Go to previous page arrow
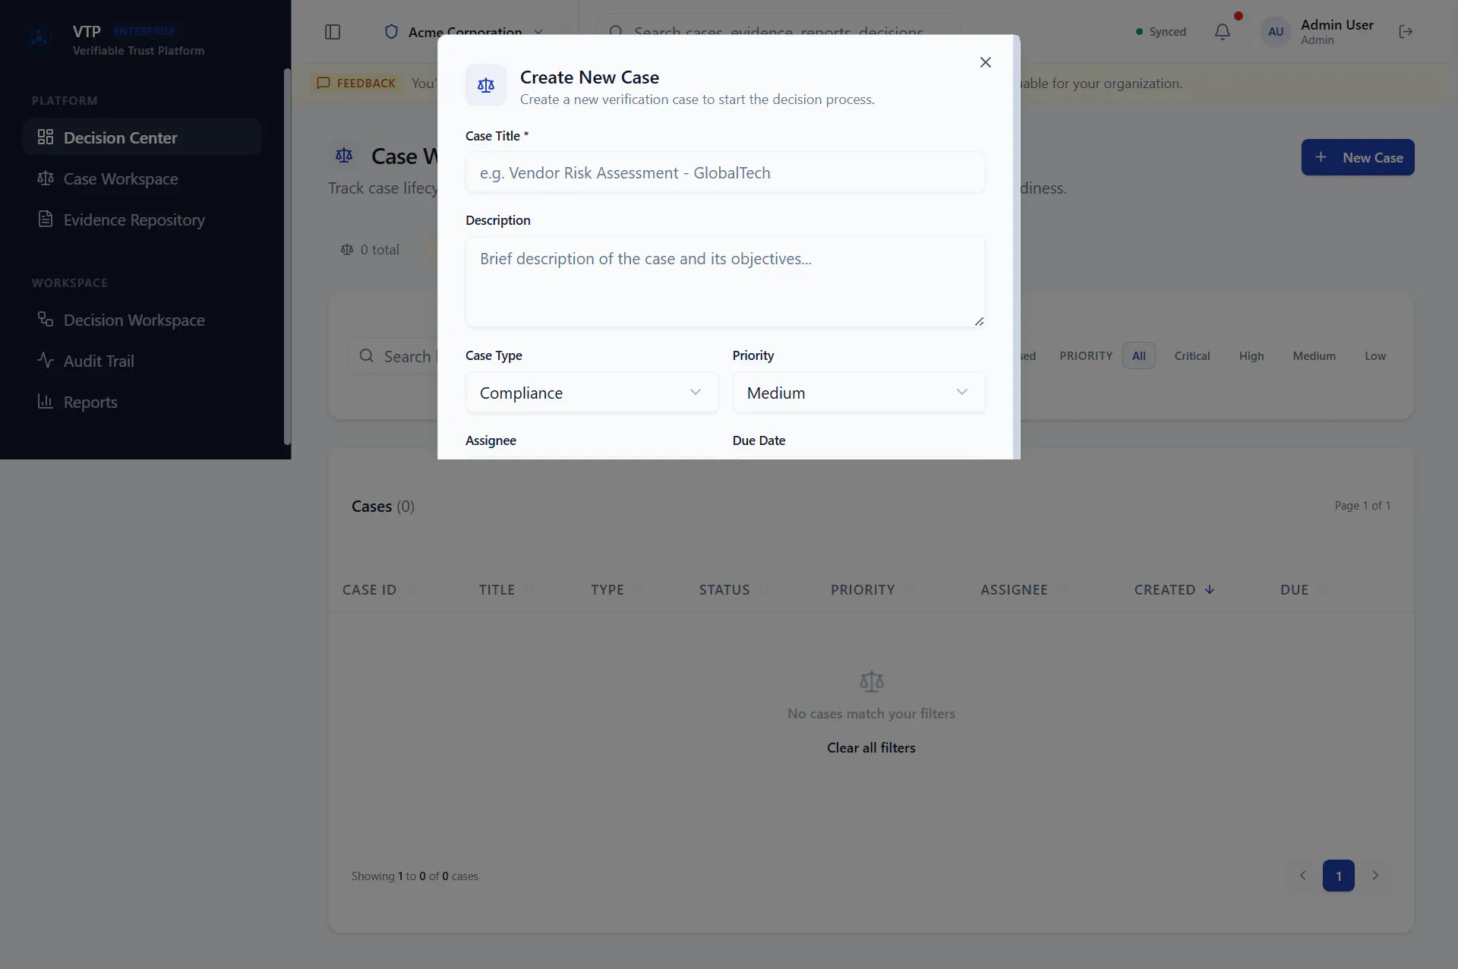The image size is (1458, 969). click(1303, 876)
